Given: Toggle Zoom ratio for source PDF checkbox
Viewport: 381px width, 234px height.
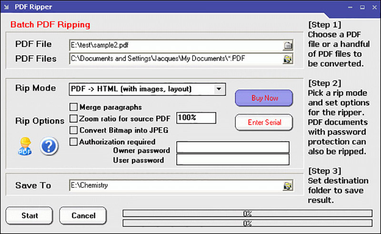Looking at the screenshot, I should click(x=74, y=118).
